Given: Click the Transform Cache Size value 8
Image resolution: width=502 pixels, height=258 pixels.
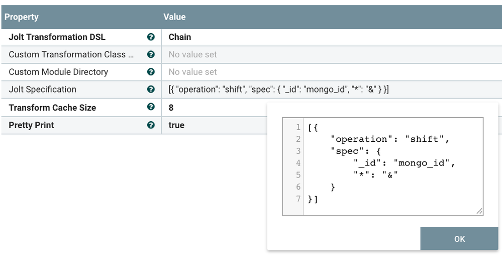Looking at the screenshot, I should pos(171,108).
